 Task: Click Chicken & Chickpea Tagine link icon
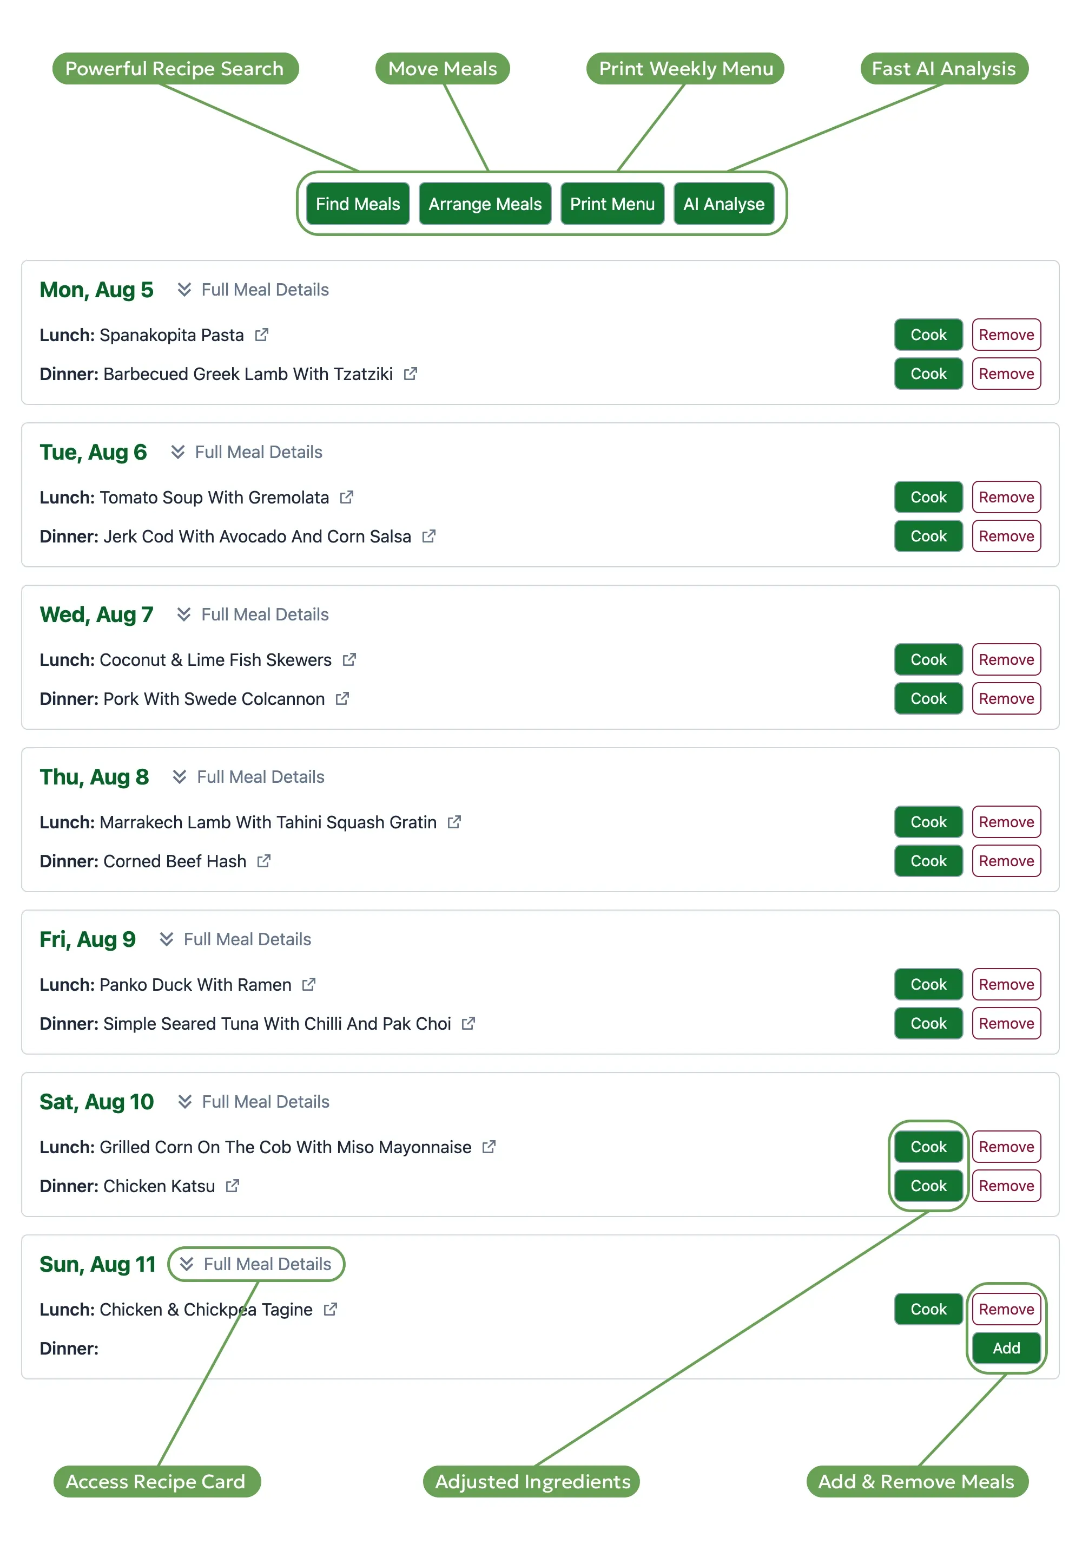click(331, 1310)
